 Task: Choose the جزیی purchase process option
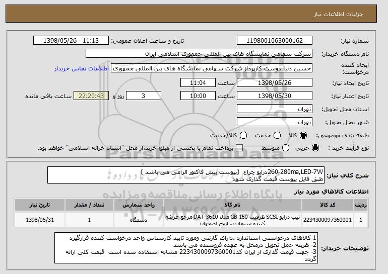coord(315,148)
